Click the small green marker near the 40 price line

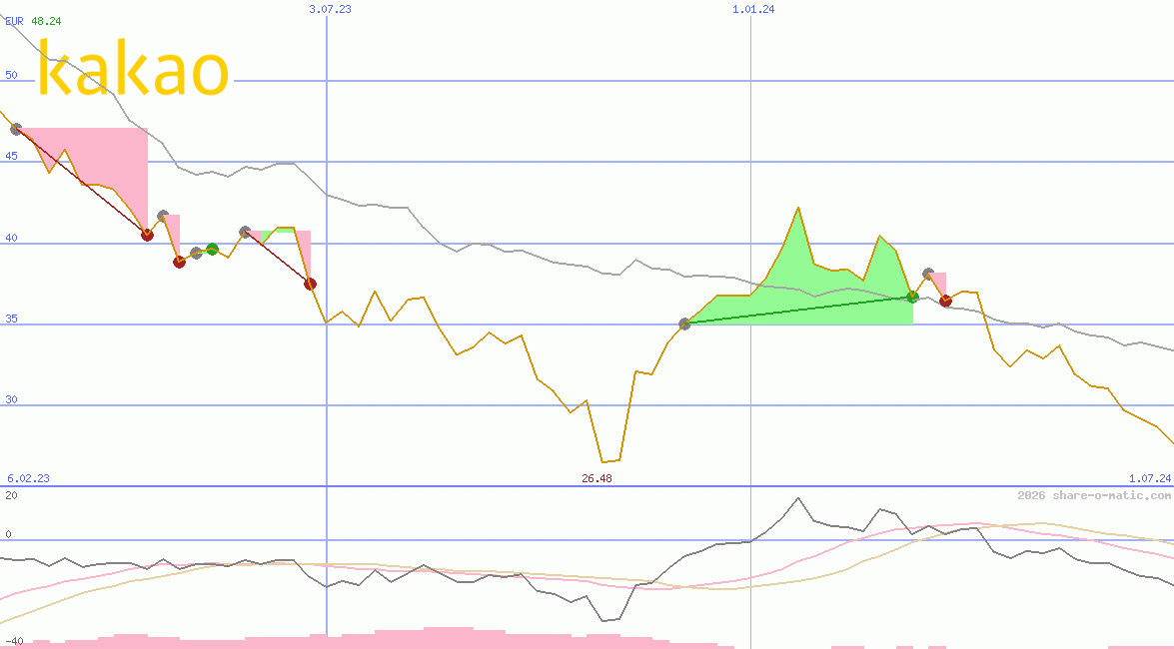click(x=212, y=249)
